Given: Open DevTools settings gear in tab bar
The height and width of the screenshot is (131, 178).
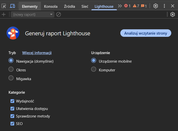Looking at the screenshot, I should (156, 6).
